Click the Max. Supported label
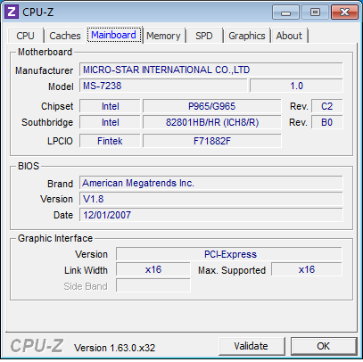The image size is (363, 362). (x=232, y=270)
